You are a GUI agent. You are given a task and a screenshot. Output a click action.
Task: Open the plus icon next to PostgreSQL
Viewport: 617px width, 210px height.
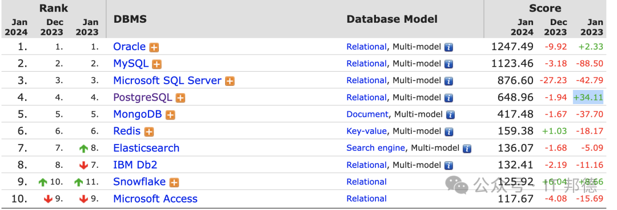click(x=180, y=98)
